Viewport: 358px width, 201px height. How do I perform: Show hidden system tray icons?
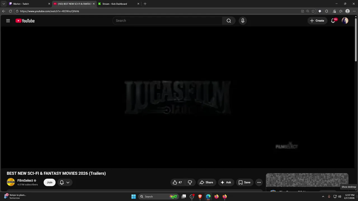point(323,197)
